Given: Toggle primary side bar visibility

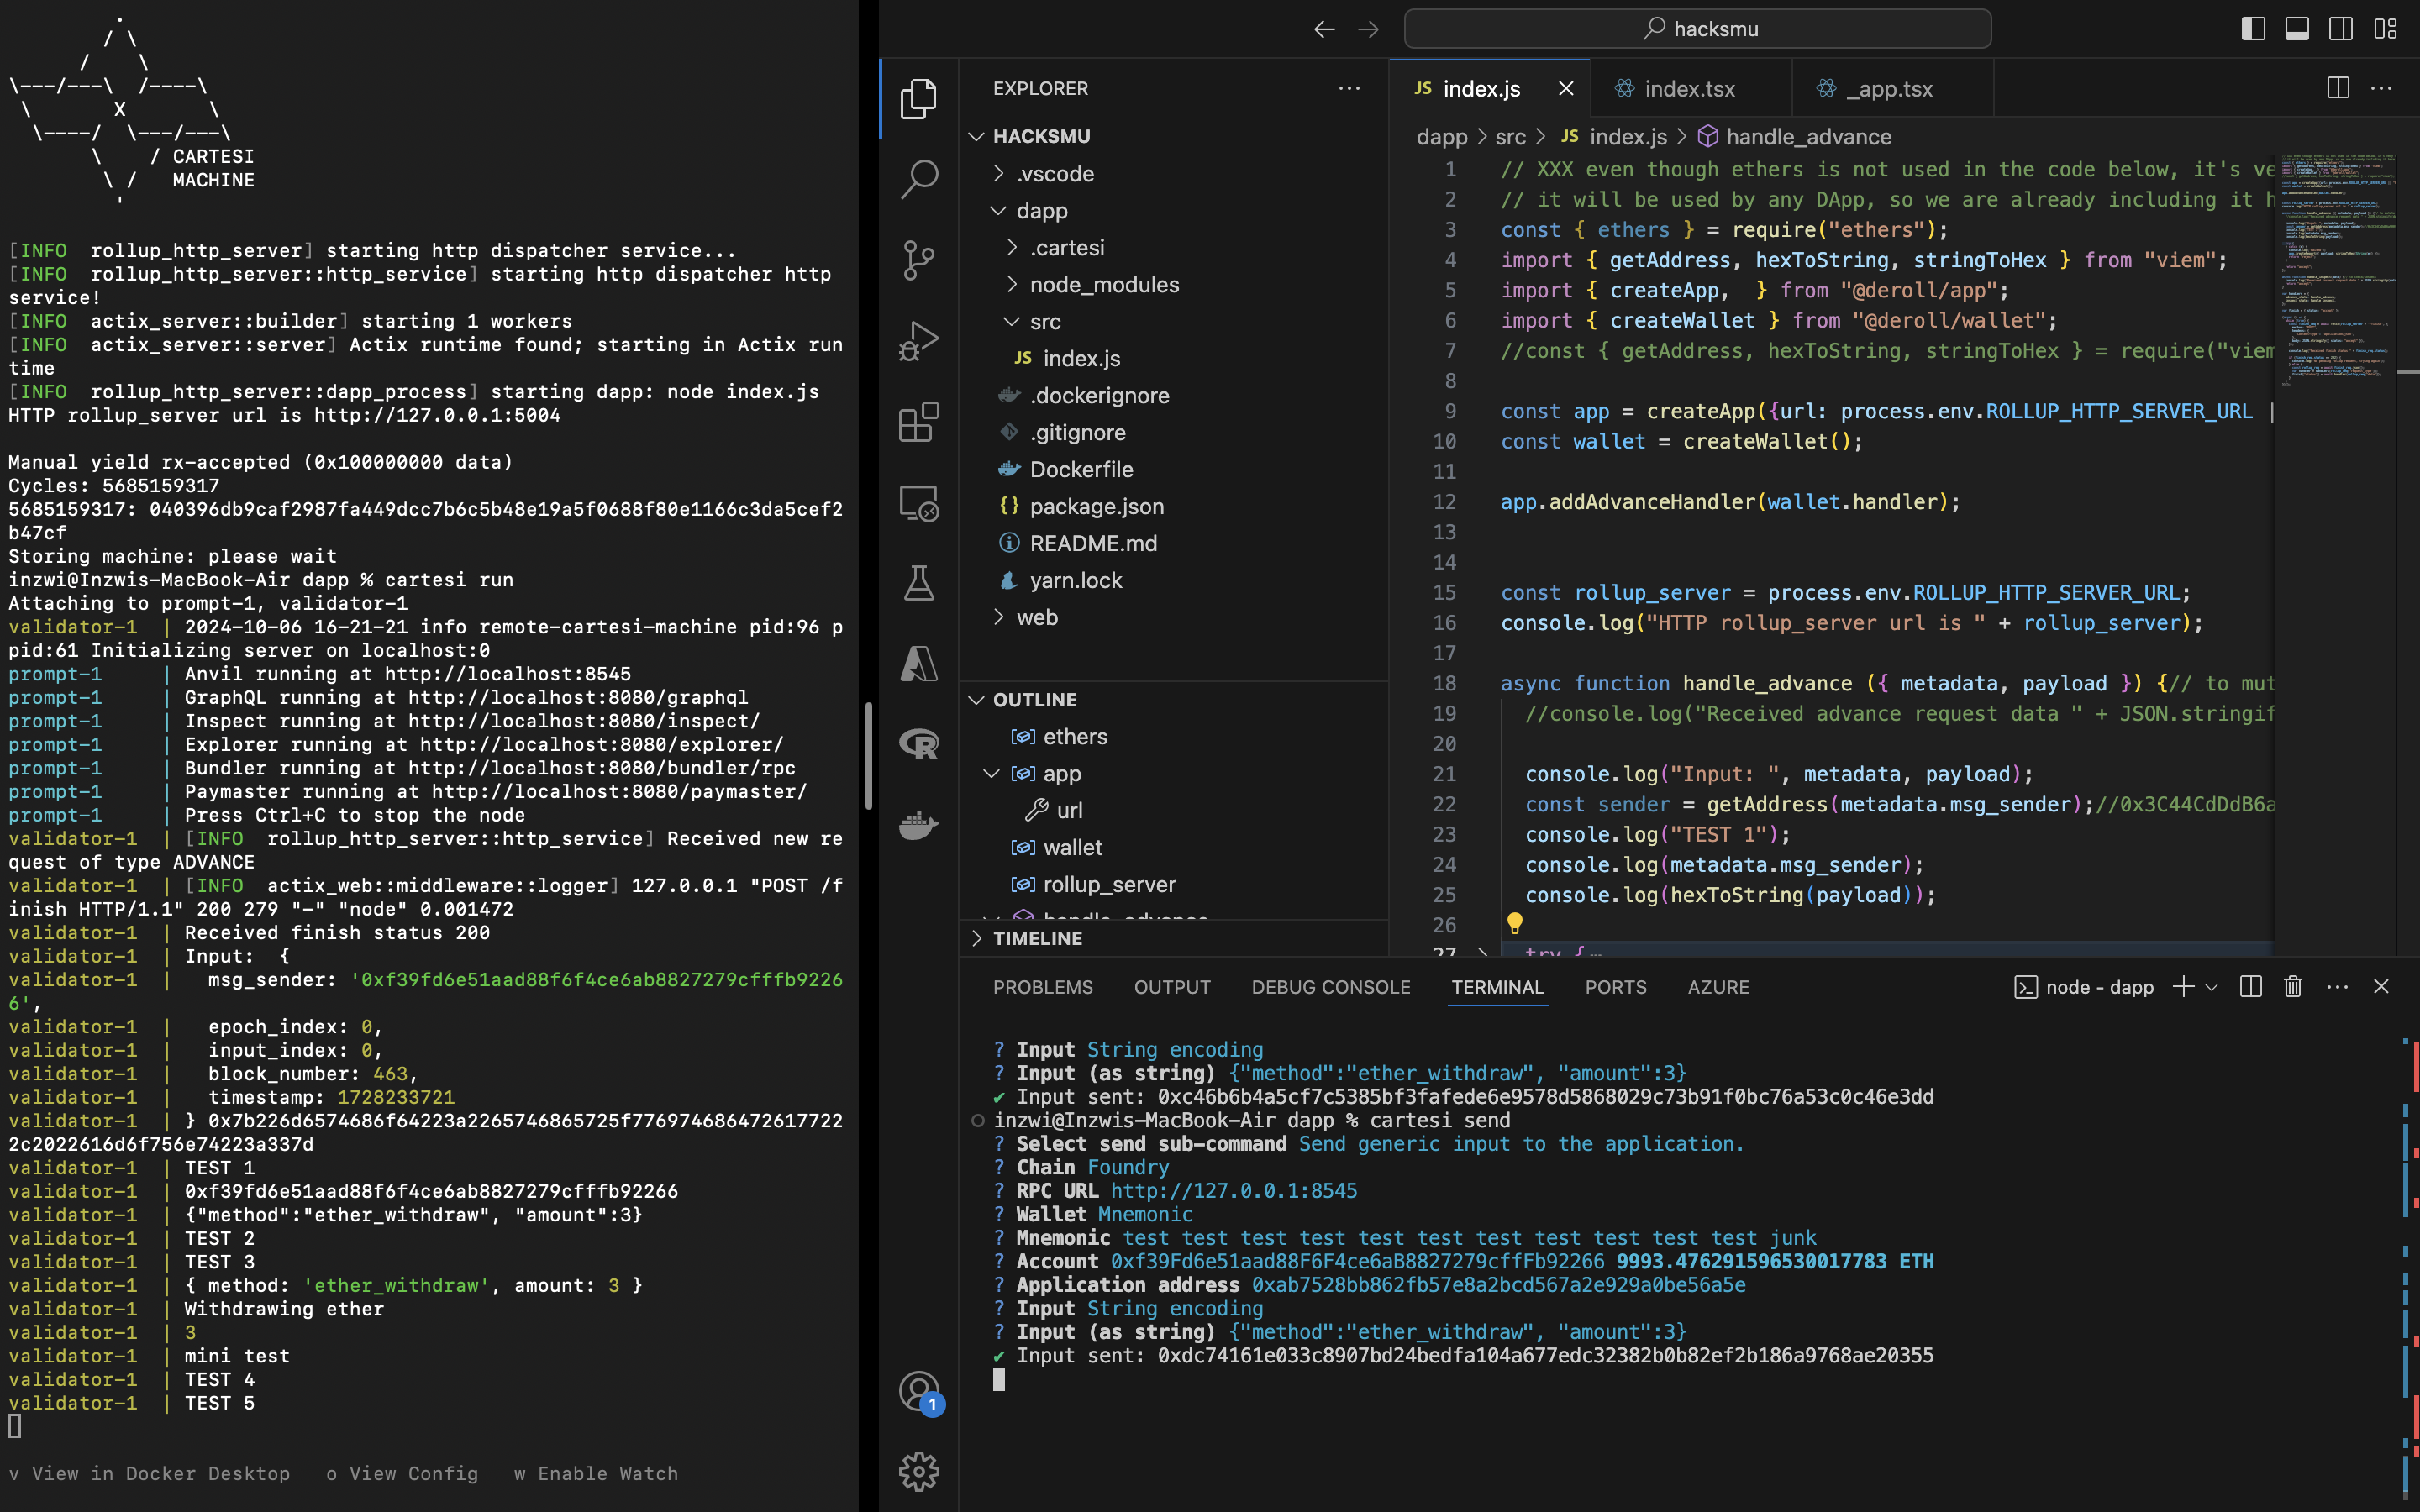Looking at the screenshot, I should coord(2253,29).
